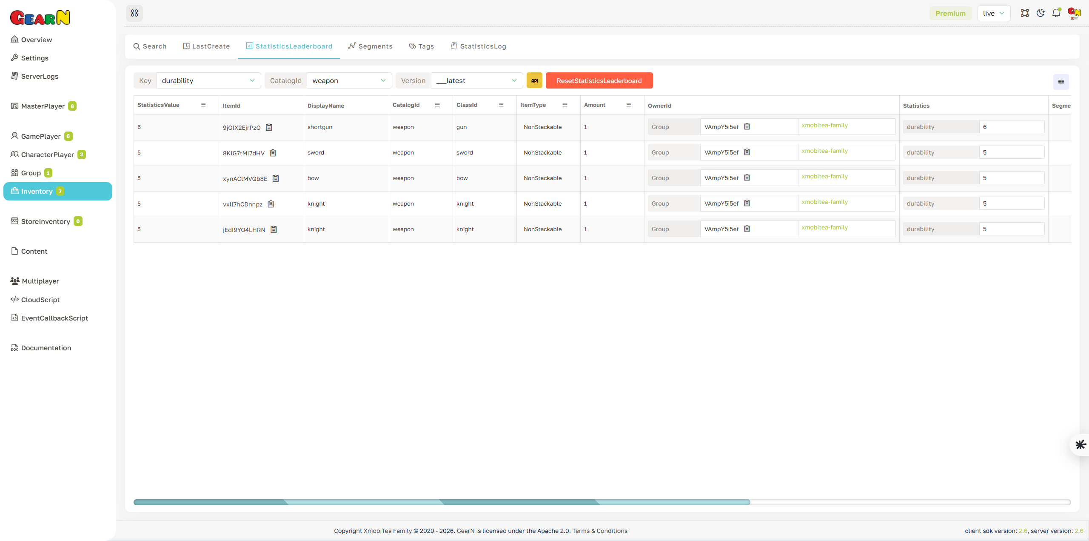Click ResetStatisticsLeaderboard button

point(599,80)
